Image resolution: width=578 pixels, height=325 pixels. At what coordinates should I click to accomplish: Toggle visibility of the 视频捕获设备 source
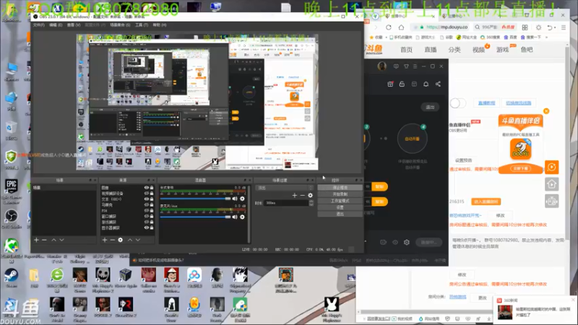[x=147, y=193]
